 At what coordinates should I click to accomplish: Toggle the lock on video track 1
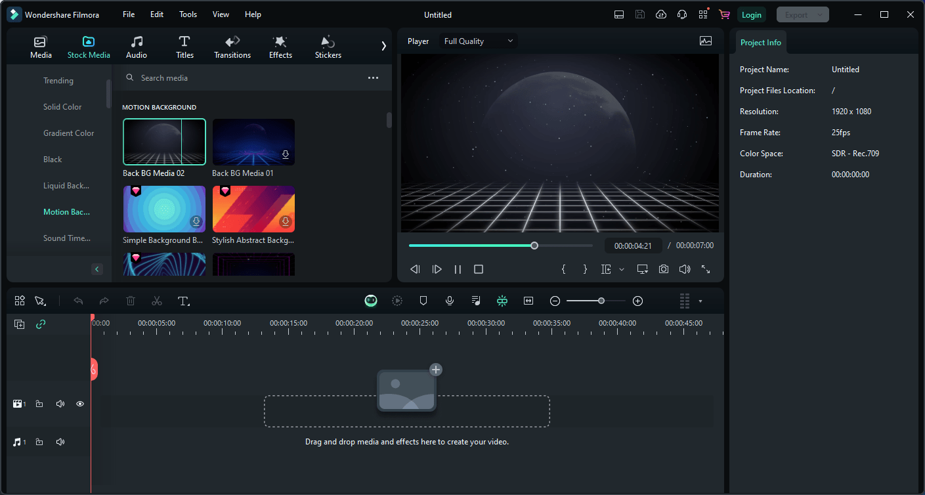[x=39, y=404]
